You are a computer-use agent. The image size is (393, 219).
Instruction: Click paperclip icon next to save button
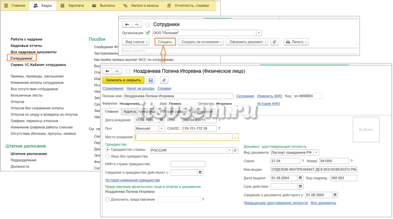(x=164, y=80)
